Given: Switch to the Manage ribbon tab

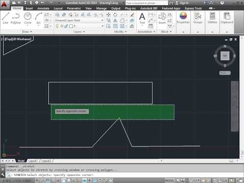Looking at the screenshot, I should tap(101, 8).
